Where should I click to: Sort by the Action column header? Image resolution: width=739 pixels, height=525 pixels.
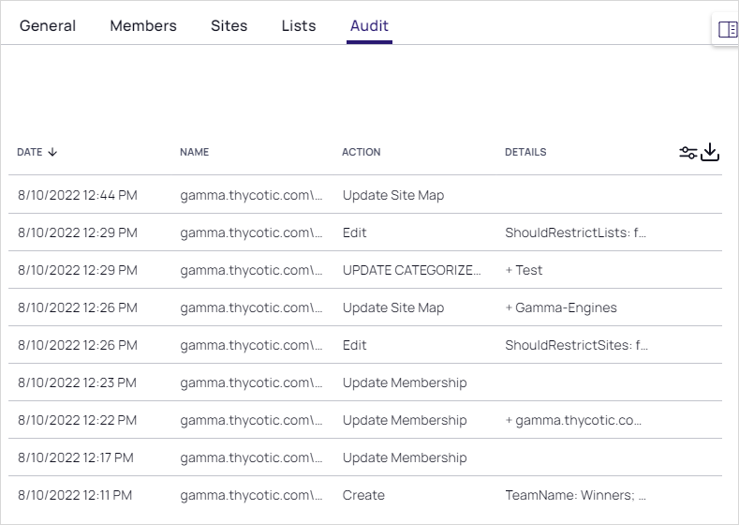(361, 152)
